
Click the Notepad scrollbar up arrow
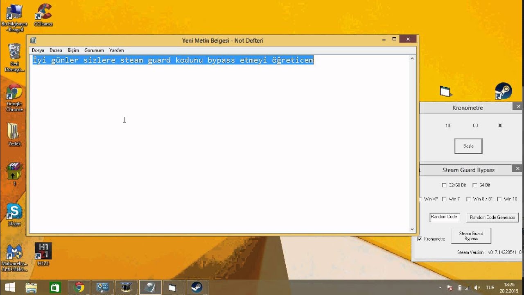click(412, 59)
